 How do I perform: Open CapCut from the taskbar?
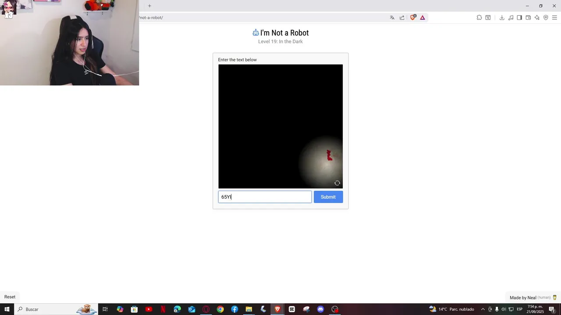pos(292,309)
